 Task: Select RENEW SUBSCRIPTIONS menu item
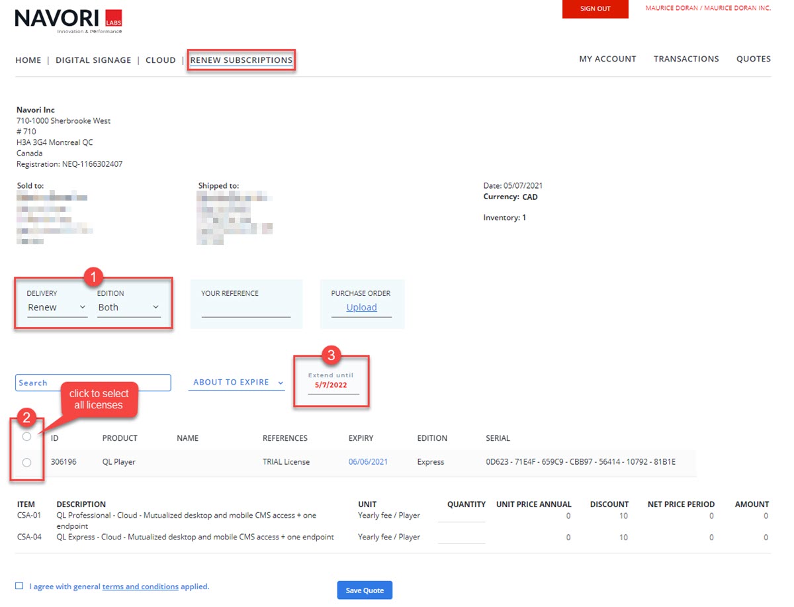click(x=242, y=60)
